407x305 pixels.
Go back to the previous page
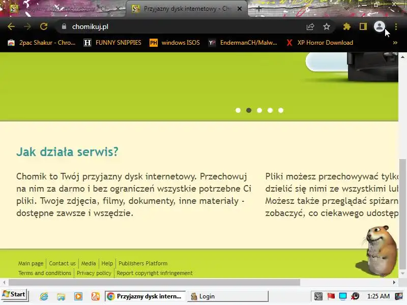pyautogui.click(x=11, y=26)
